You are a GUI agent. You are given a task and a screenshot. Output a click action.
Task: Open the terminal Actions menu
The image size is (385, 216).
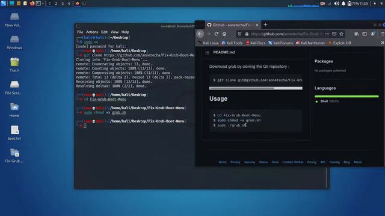click(x=92, y=32)
